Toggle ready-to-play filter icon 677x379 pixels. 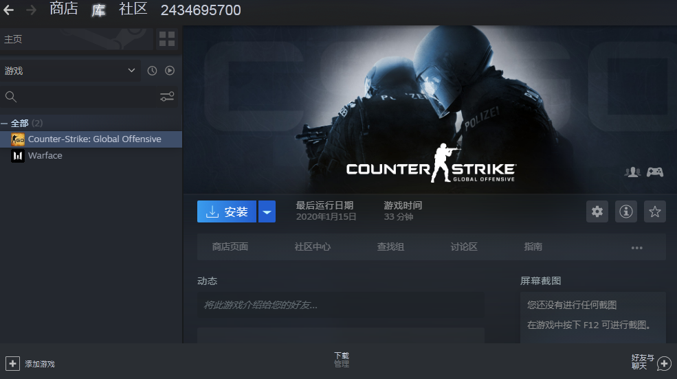[x=170, y=70]
